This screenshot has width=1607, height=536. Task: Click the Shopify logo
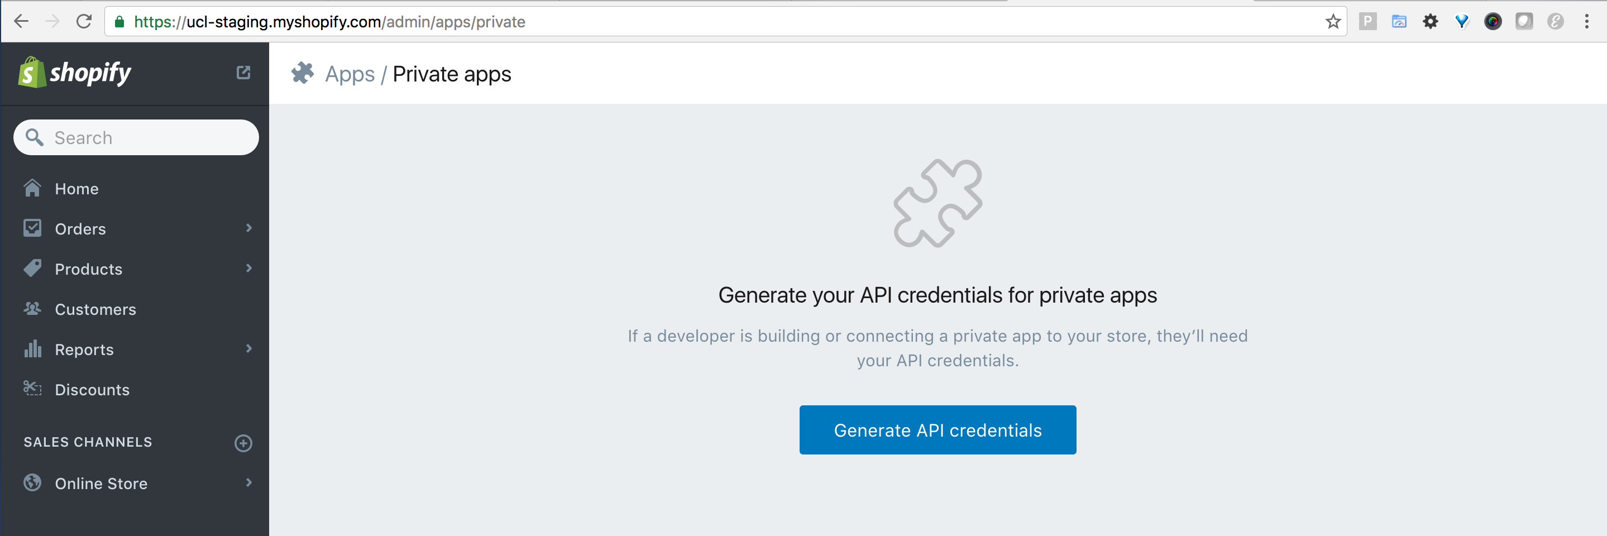[75, 73]
